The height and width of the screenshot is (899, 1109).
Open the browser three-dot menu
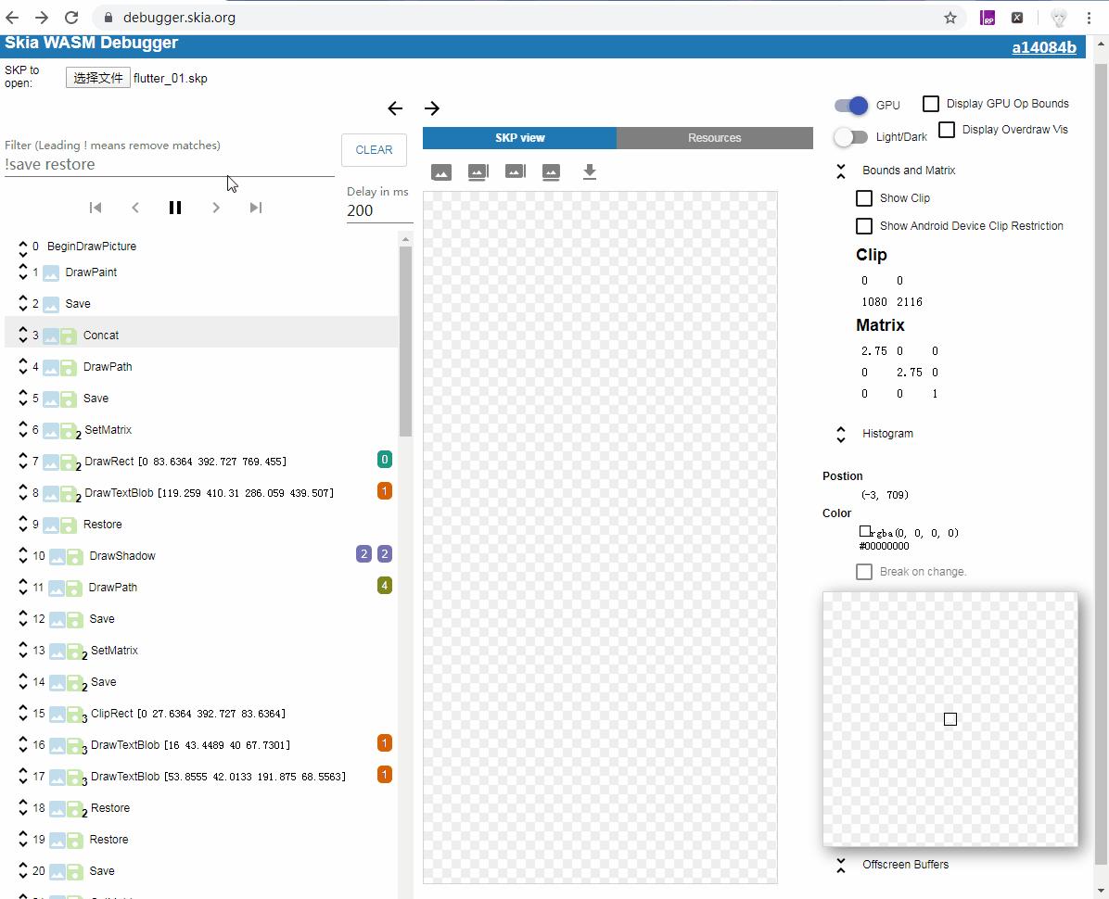(1089, 18)
